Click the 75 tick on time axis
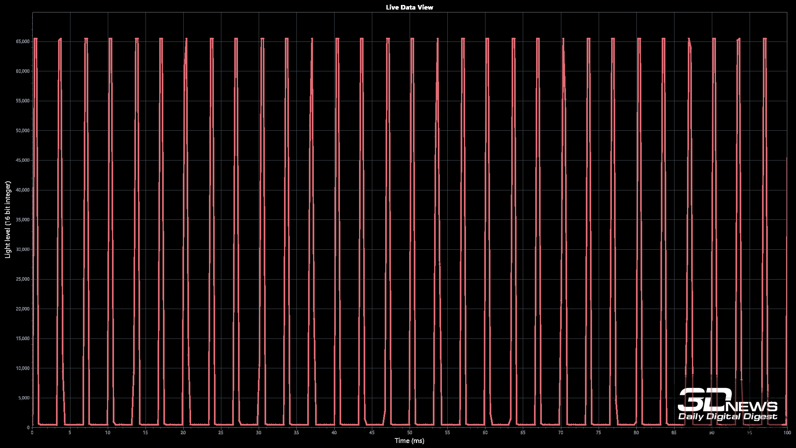This screenshot has width=796, height=448. pos(598,433)
